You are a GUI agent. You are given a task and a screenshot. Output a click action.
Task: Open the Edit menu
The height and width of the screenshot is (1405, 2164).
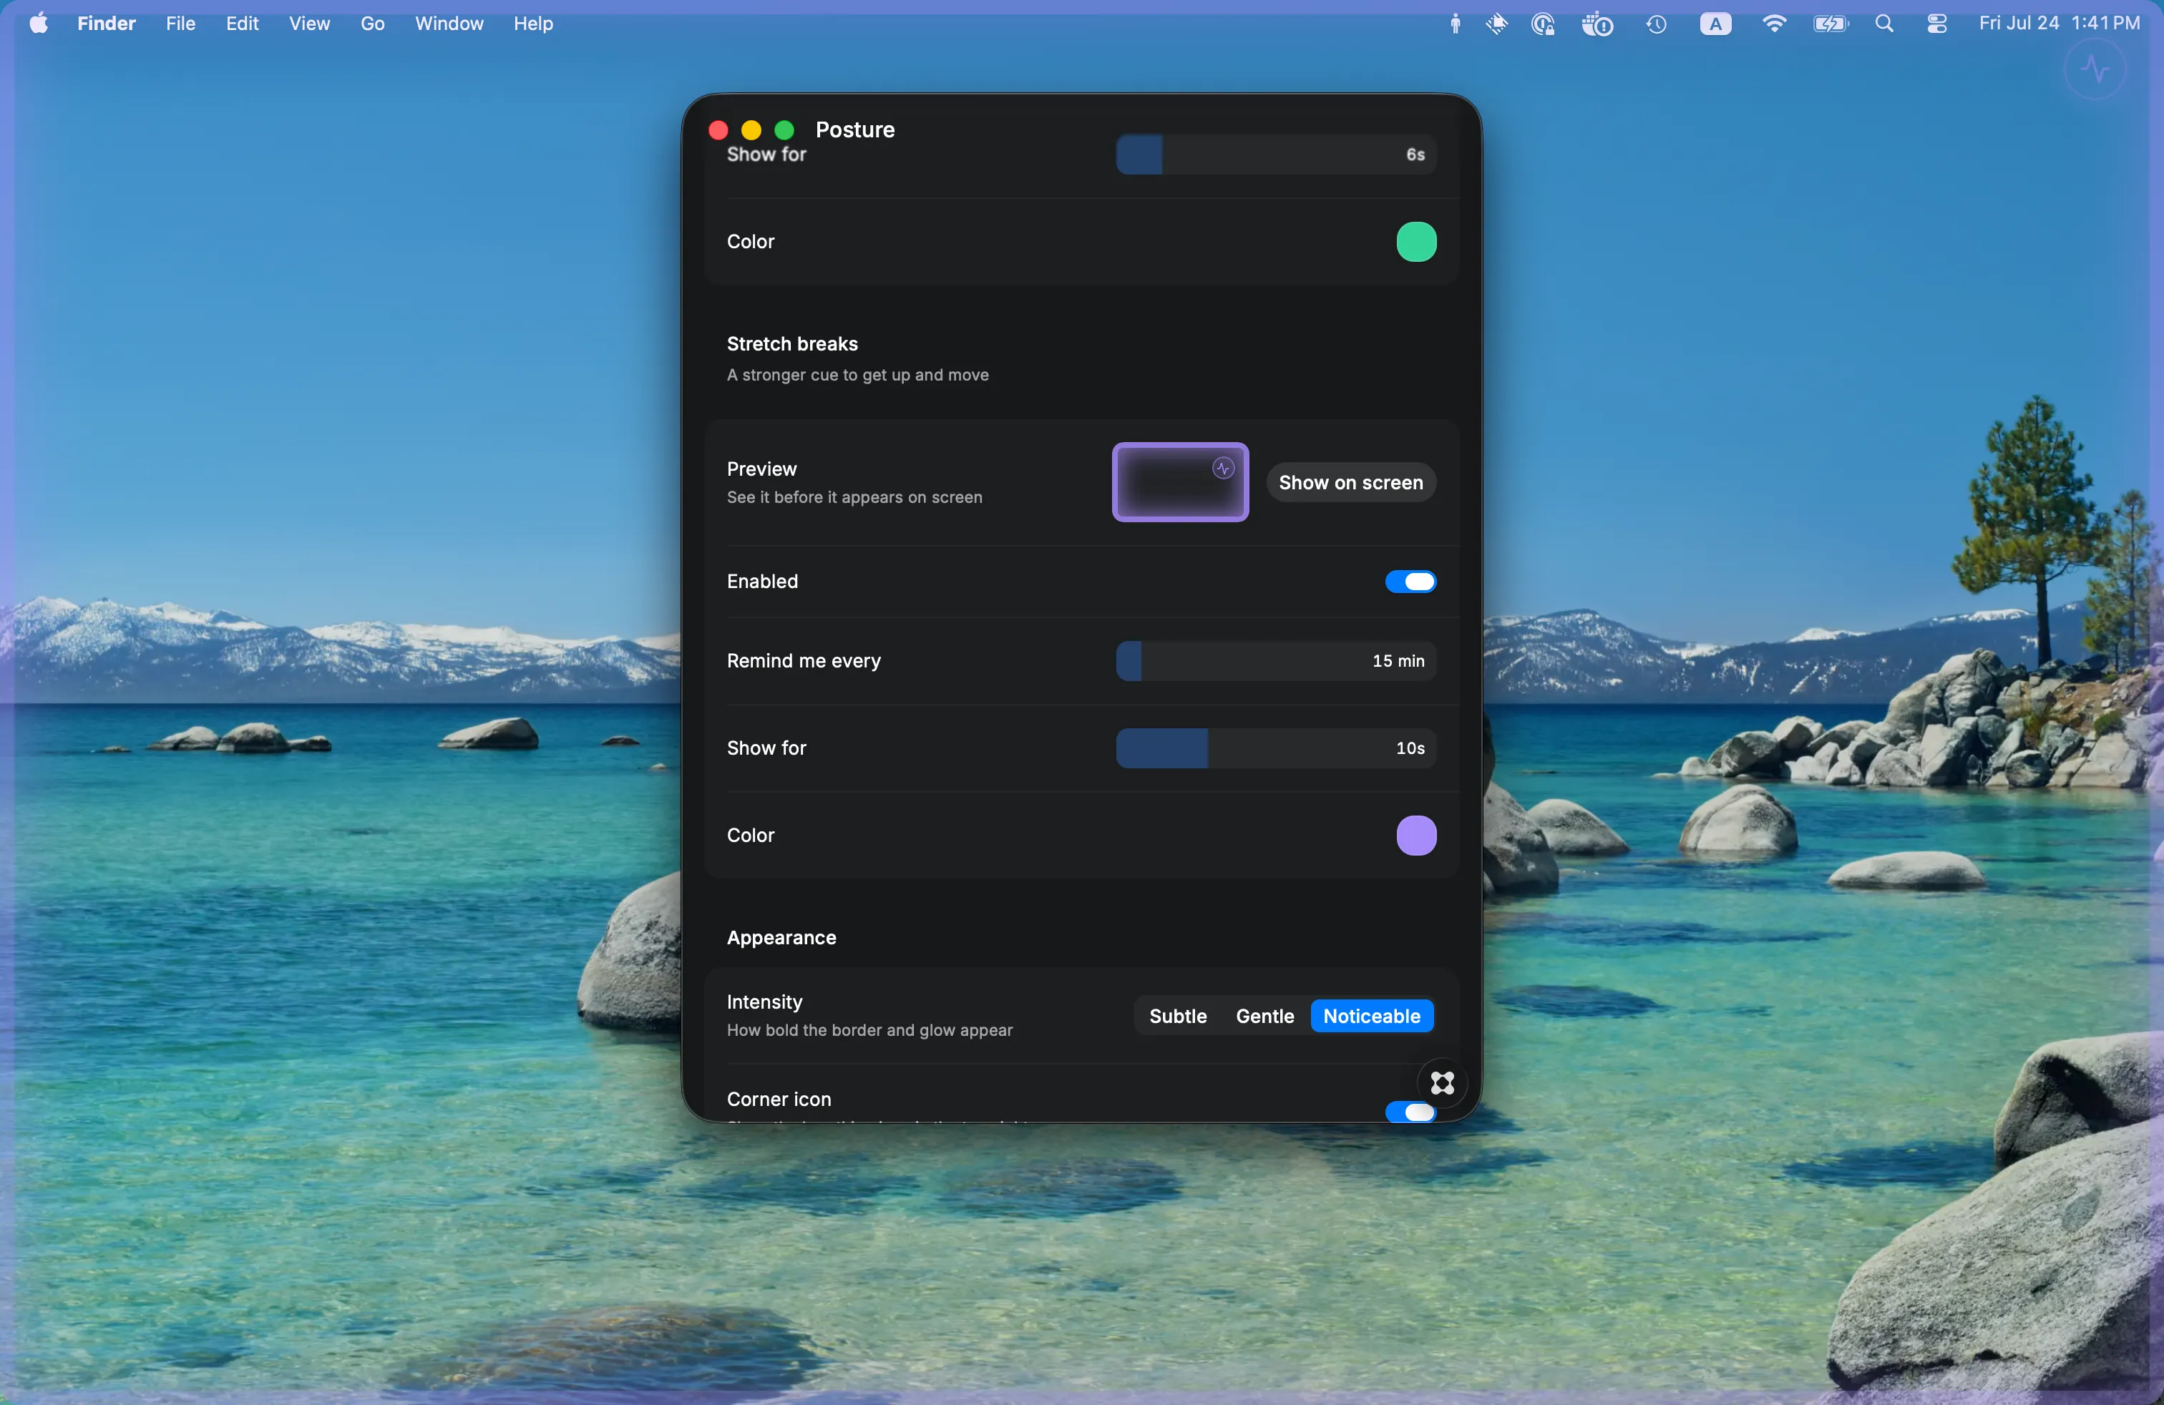(242, 24)
